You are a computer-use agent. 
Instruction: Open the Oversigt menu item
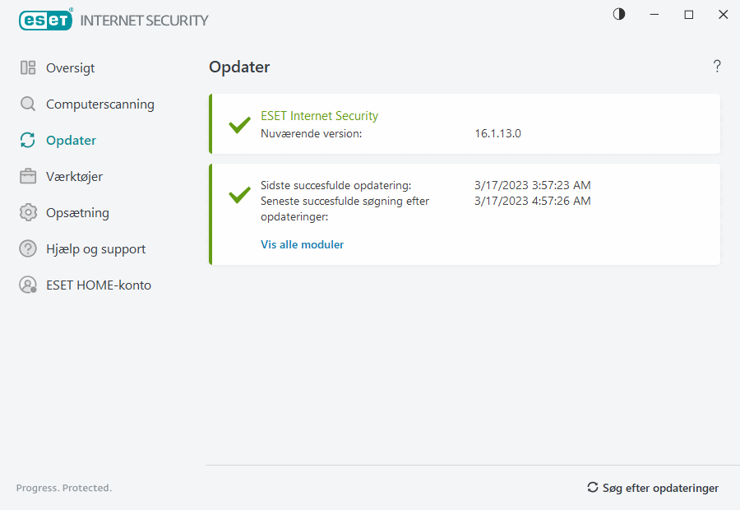[x=71, y=68]
